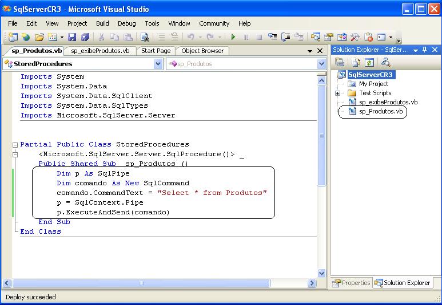Open the active files list dropdown arrow
Screen dimensions: 442x305
pyautogui.click(x=310, y=51)
